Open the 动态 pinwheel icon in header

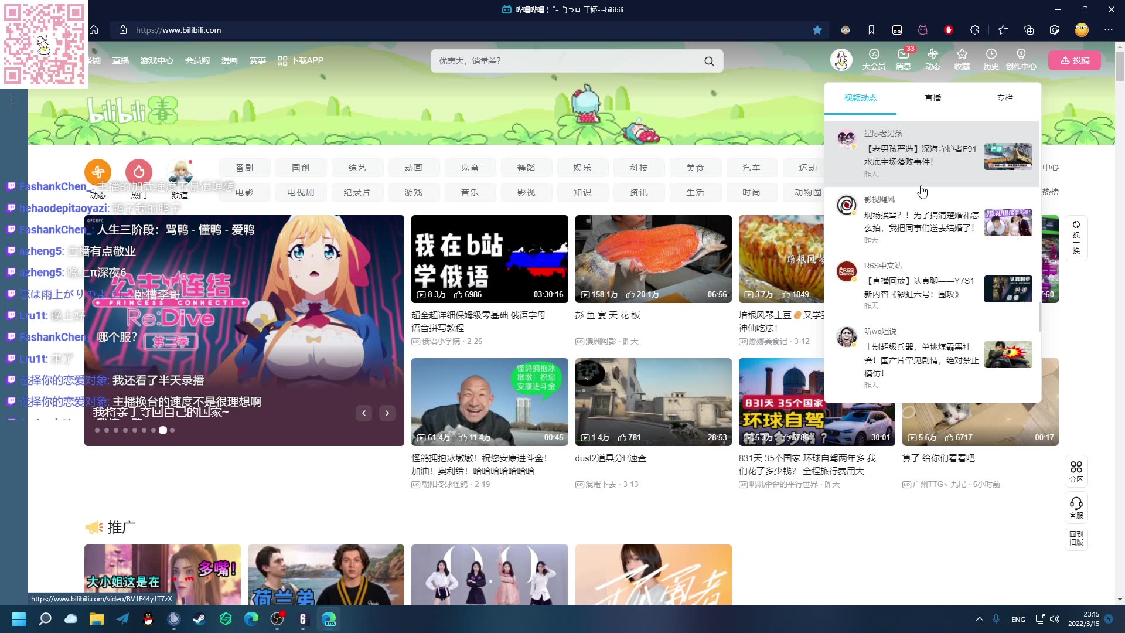[933, 60]
